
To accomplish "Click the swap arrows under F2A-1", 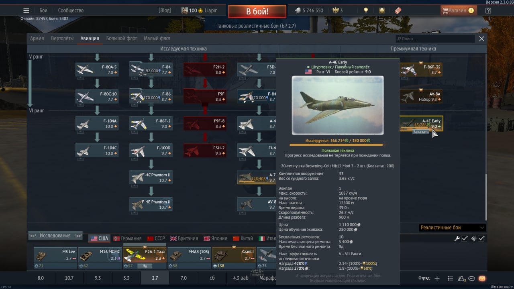I will pos(145,266).
